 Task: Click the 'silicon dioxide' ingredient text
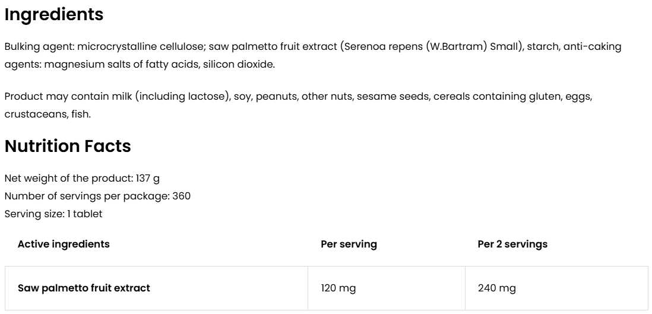239,64
